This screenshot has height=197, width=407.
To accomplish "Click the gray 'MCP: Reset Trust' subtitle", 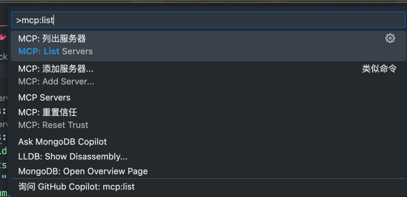I will [53, 125].
